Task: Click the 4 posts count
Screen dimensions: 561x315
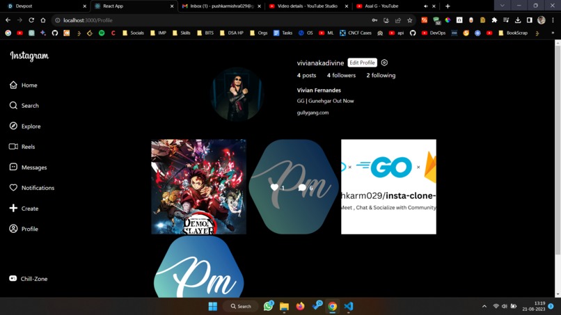Action: click(x=306, y=75)
